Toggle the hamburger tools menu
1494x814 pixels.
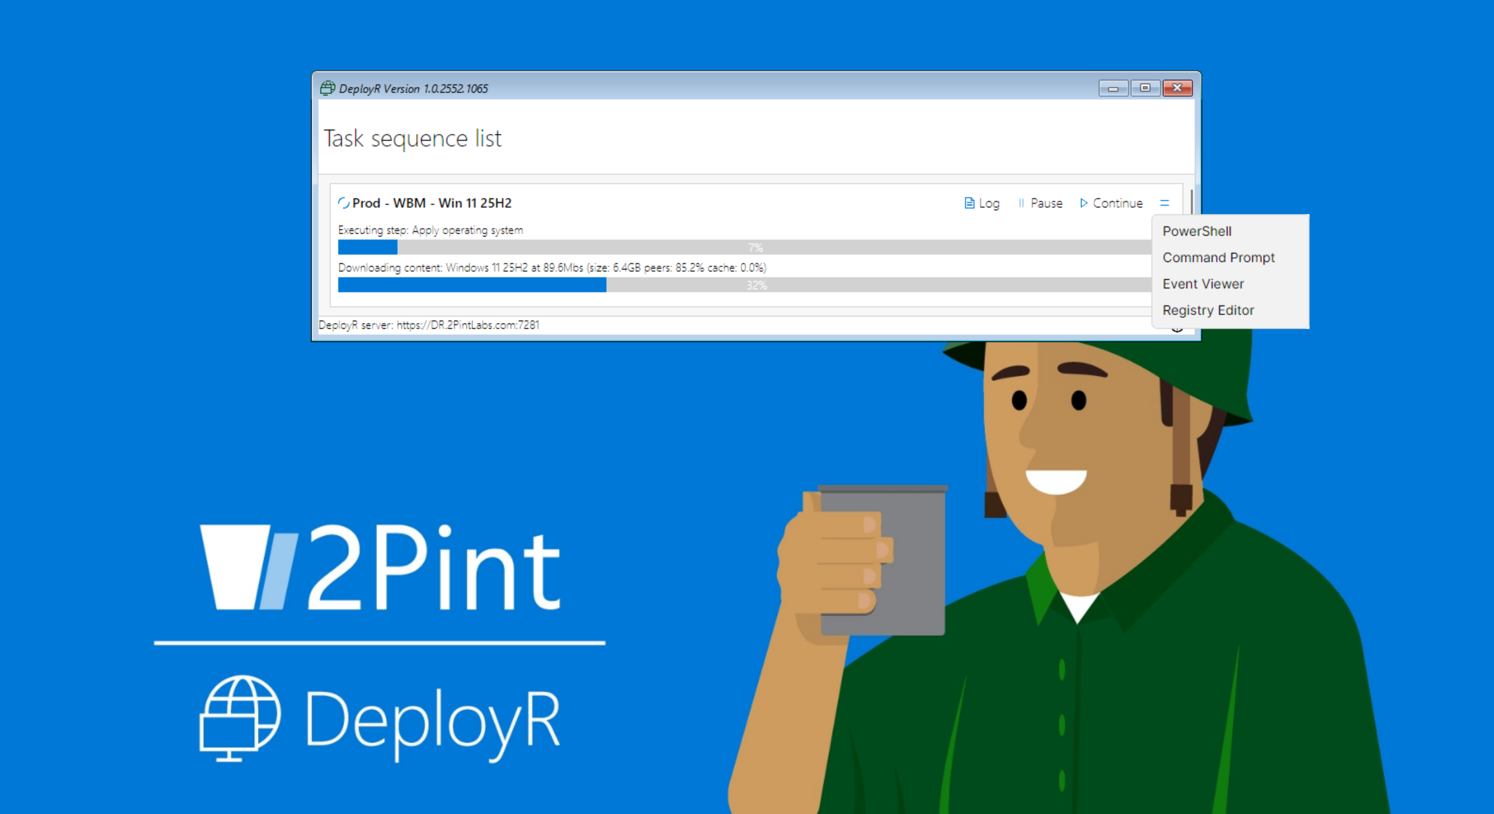tap(1165, 203)
